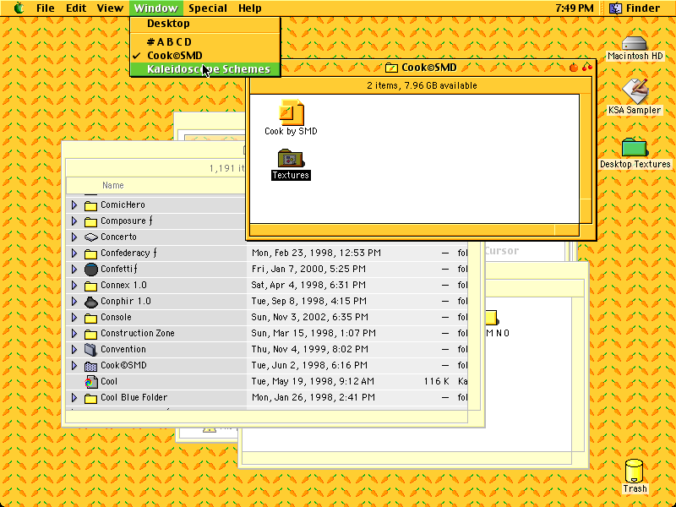Image resolution: width=676 pixels, height=507 pixels.
Task: Select the Composure ƒ folder icon
Action: [90, 221]
